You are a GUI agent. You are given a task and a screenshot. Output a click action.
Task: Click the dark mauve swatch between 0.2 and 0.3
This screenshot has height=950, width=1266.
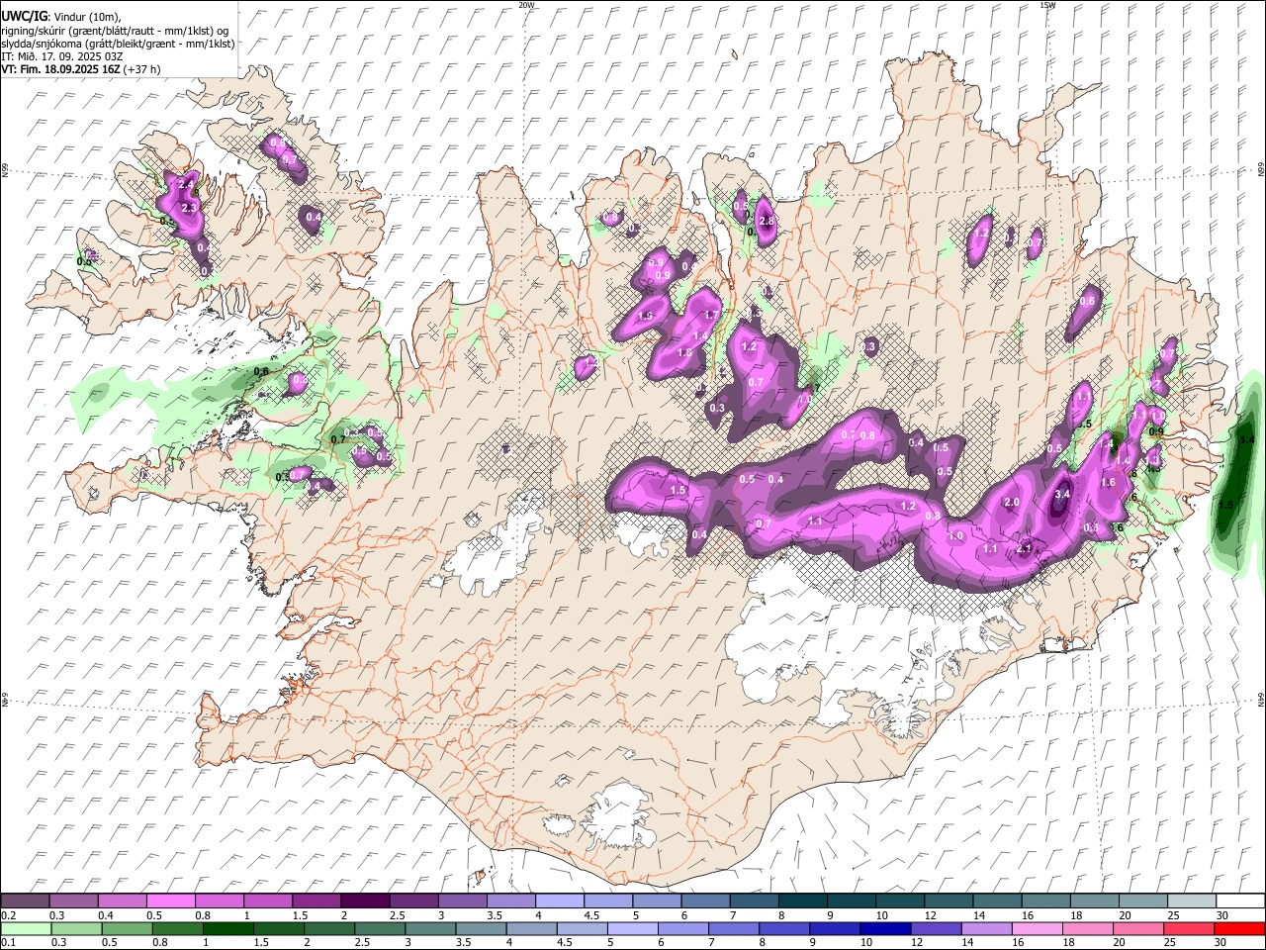(26, 902)
